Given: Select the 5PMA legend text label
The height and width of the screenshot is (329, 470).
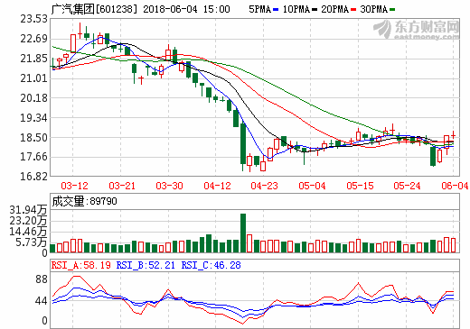Looking at the screenshot, I should tap(260, 9).
